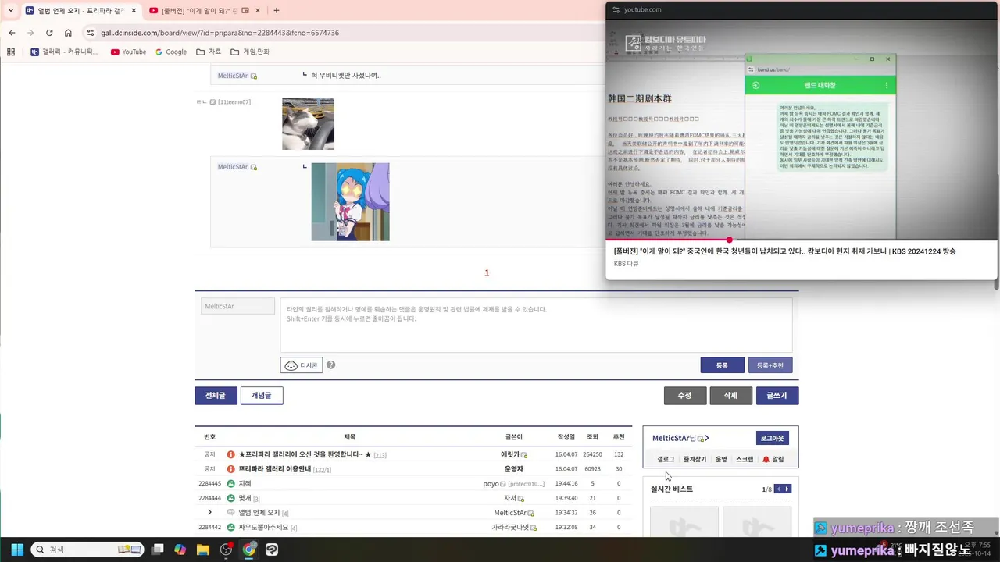Image resolution: width=1000 pixels, height=562 pixels.
Task: Click author 에릿카 in post list
Action: click(510, 454)
